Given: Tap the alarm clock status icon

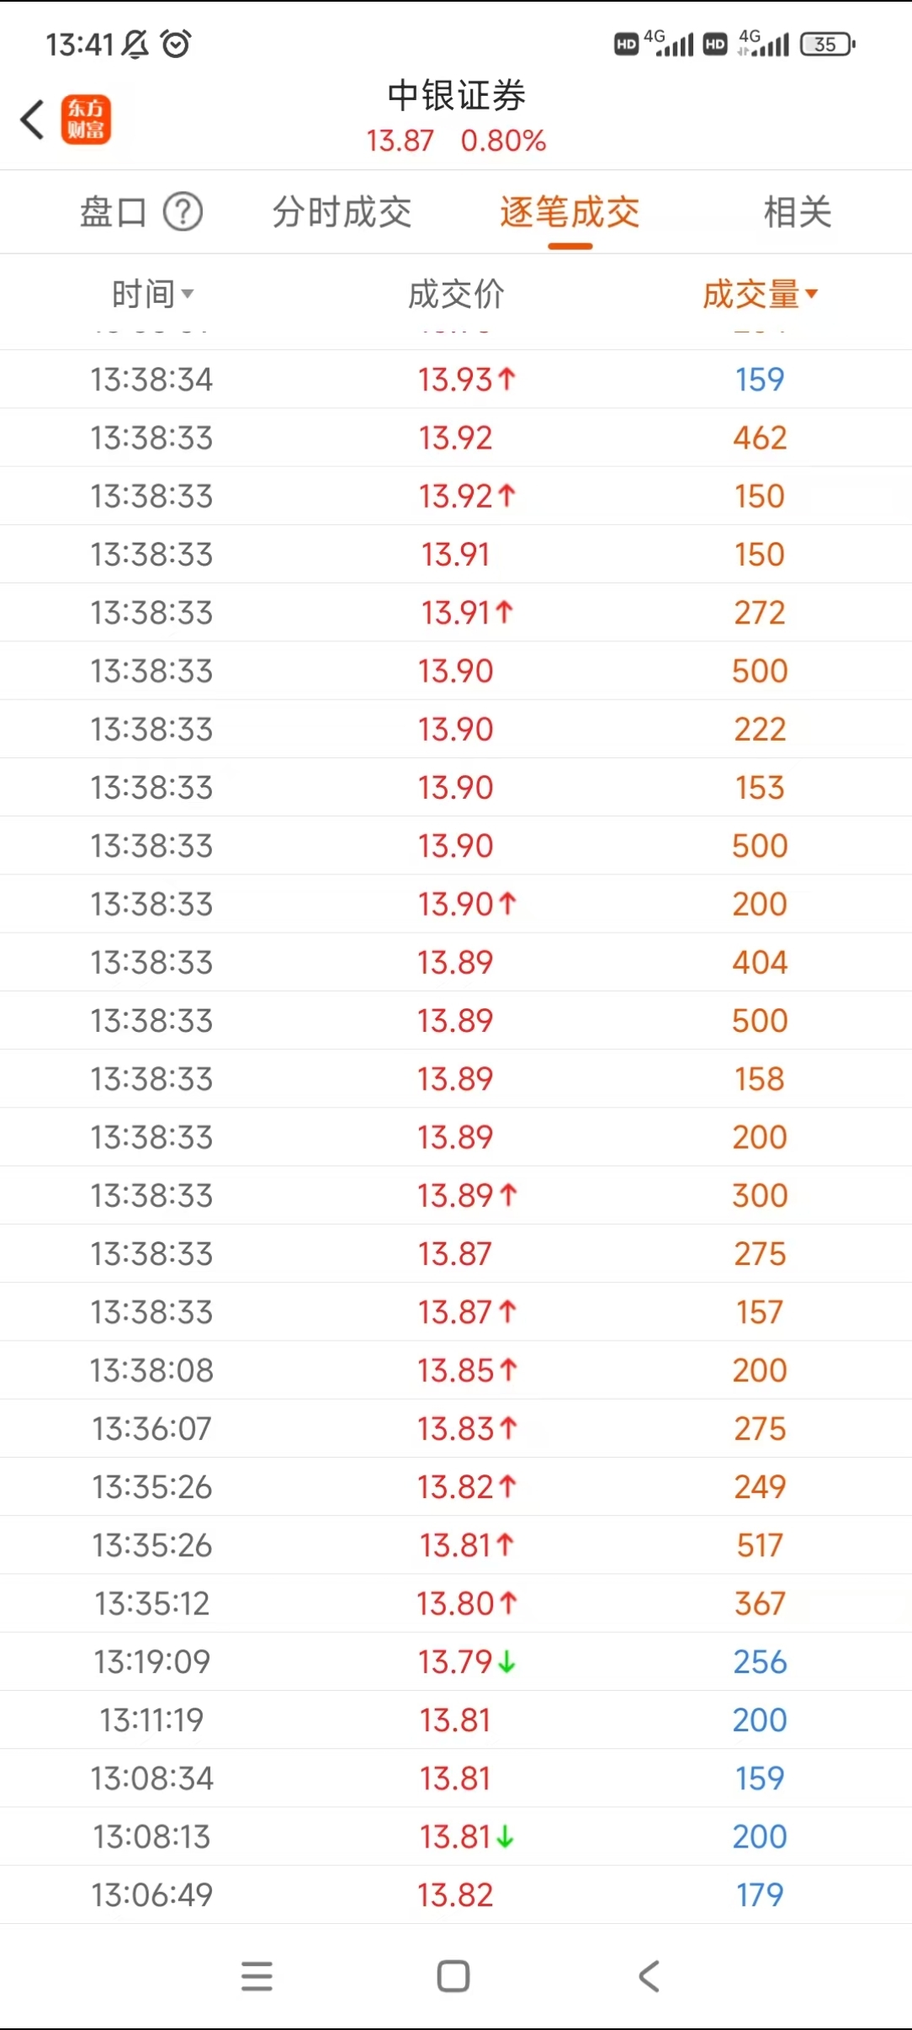Looking at the screenshot, I should 176,44.
